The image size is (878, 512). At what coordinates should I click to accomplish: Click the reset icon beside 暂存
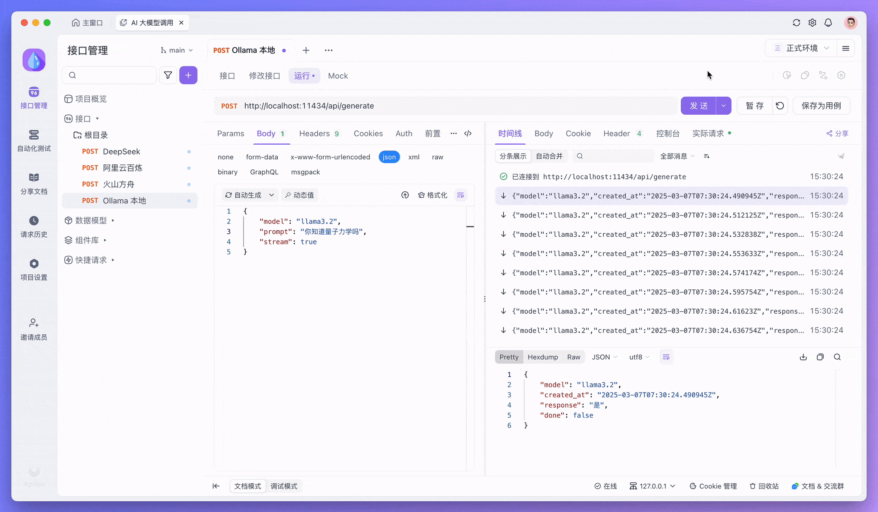point(780,106)
